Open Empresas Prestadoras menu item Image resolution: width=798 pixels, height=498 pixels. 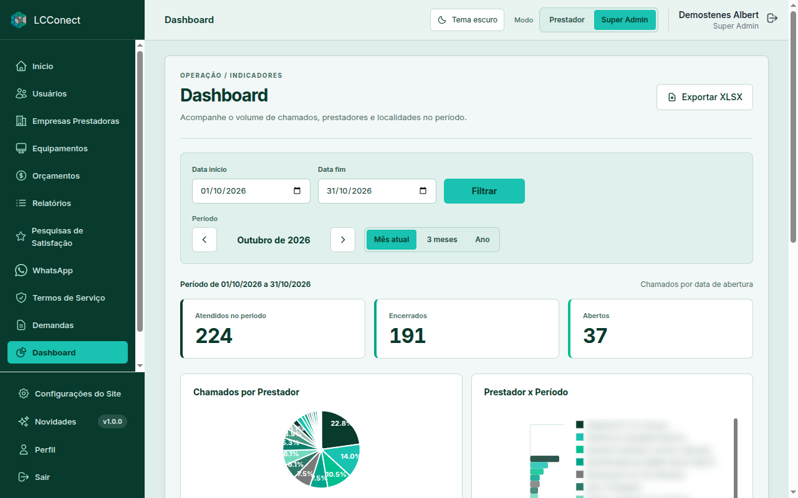(67, 121)
